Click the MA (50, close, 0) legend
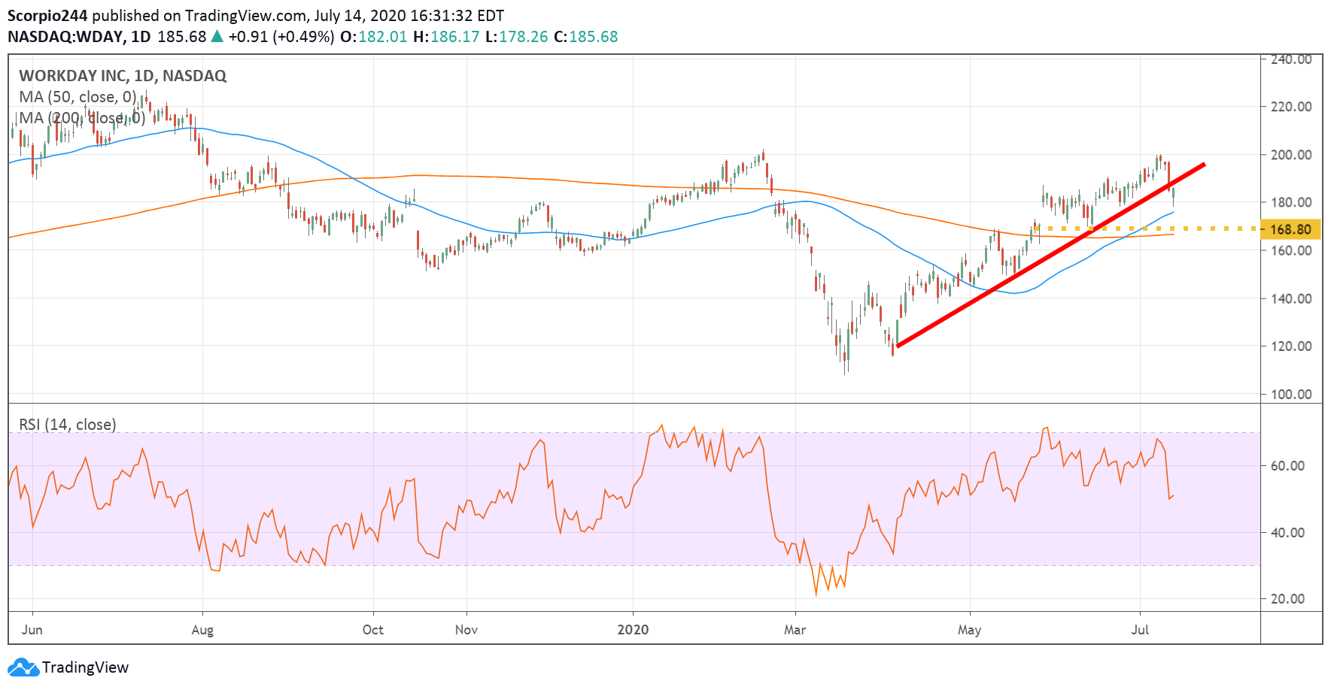 77,97
